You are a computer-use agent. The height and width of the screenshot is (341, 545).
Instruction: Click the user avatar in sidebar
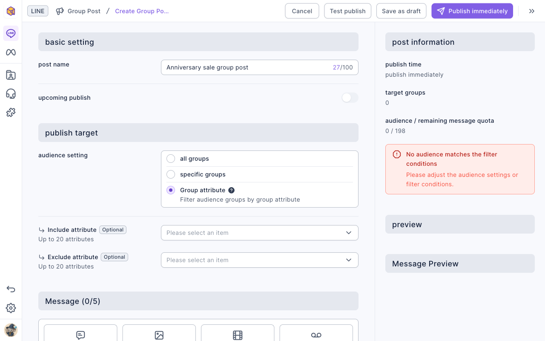point(11,330)
